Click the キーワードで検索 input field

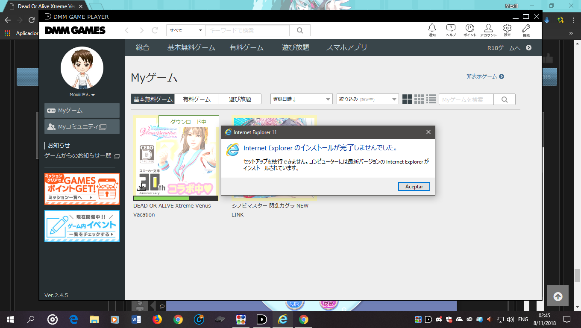(247, 30)
